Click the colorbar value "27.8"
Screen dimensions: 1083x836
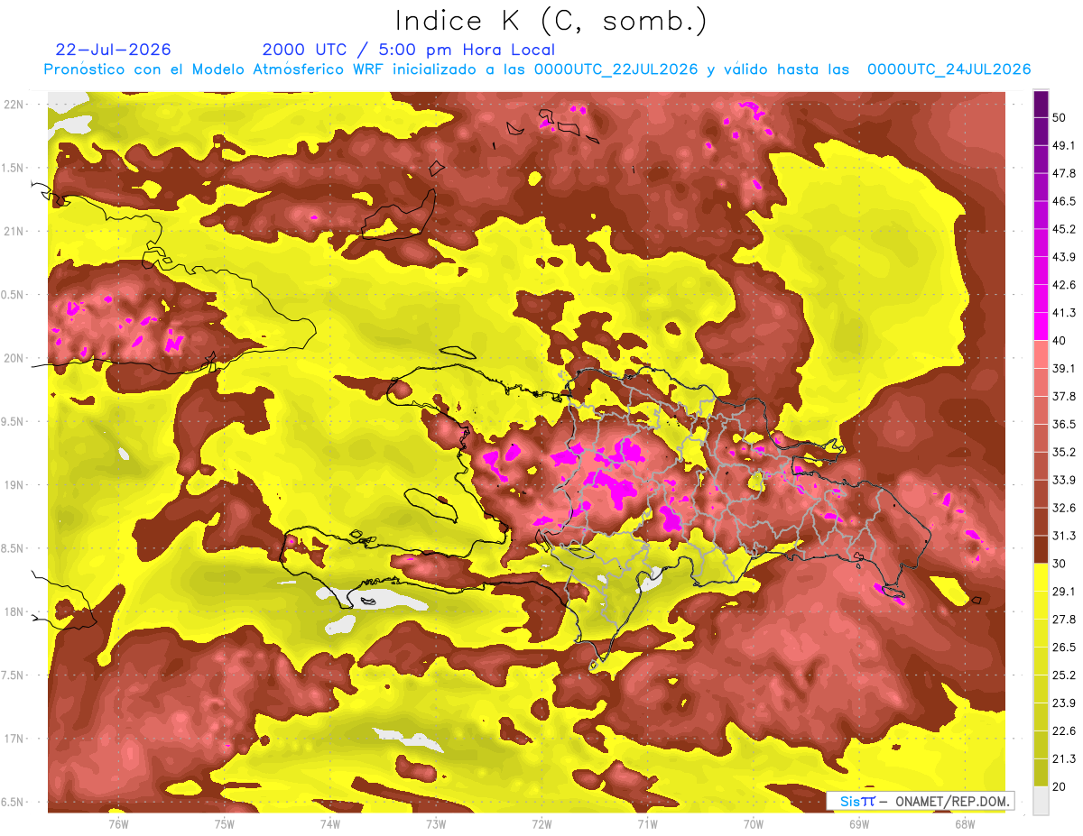click(1064, 620)
